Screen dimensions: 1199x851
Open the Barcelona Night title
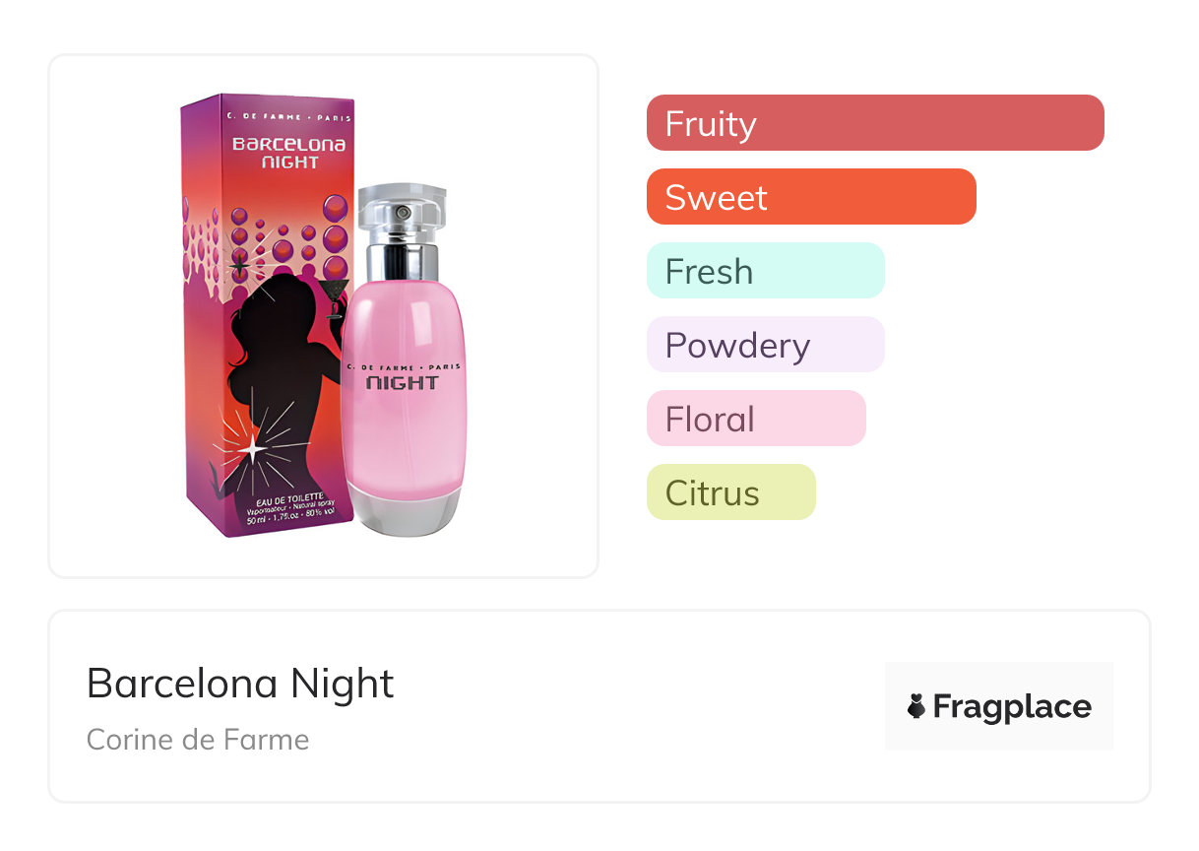[x=240, y=684]
